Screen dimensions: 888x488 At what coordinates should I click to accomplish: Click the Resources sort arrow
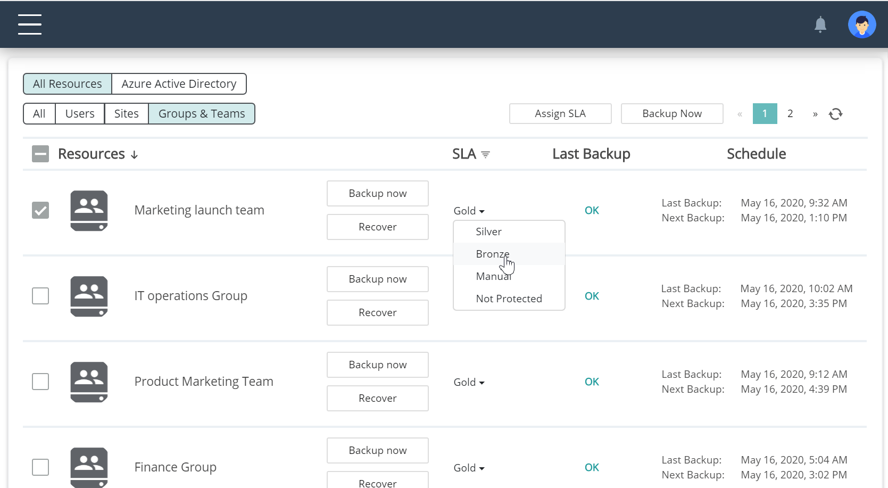[x=135, y=155]
